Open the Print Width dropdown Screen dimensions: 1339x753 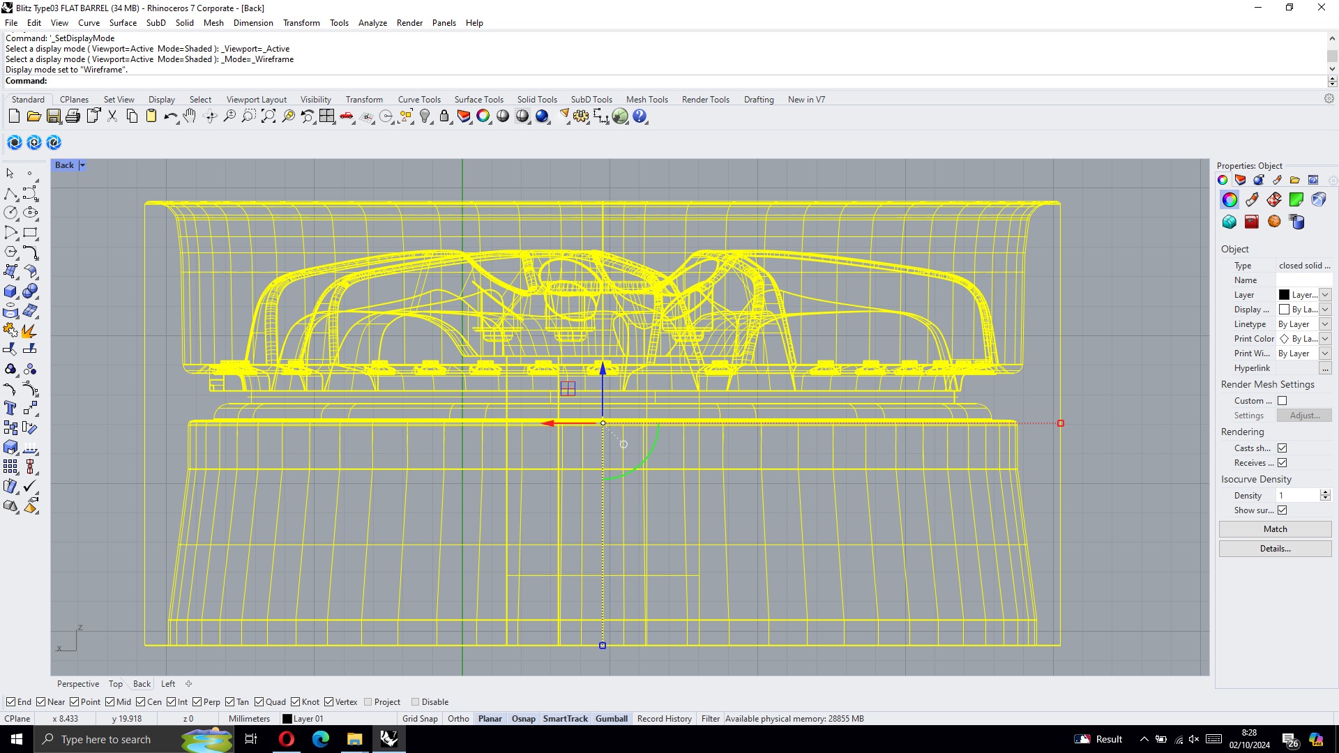click(x=1325, y=353)
